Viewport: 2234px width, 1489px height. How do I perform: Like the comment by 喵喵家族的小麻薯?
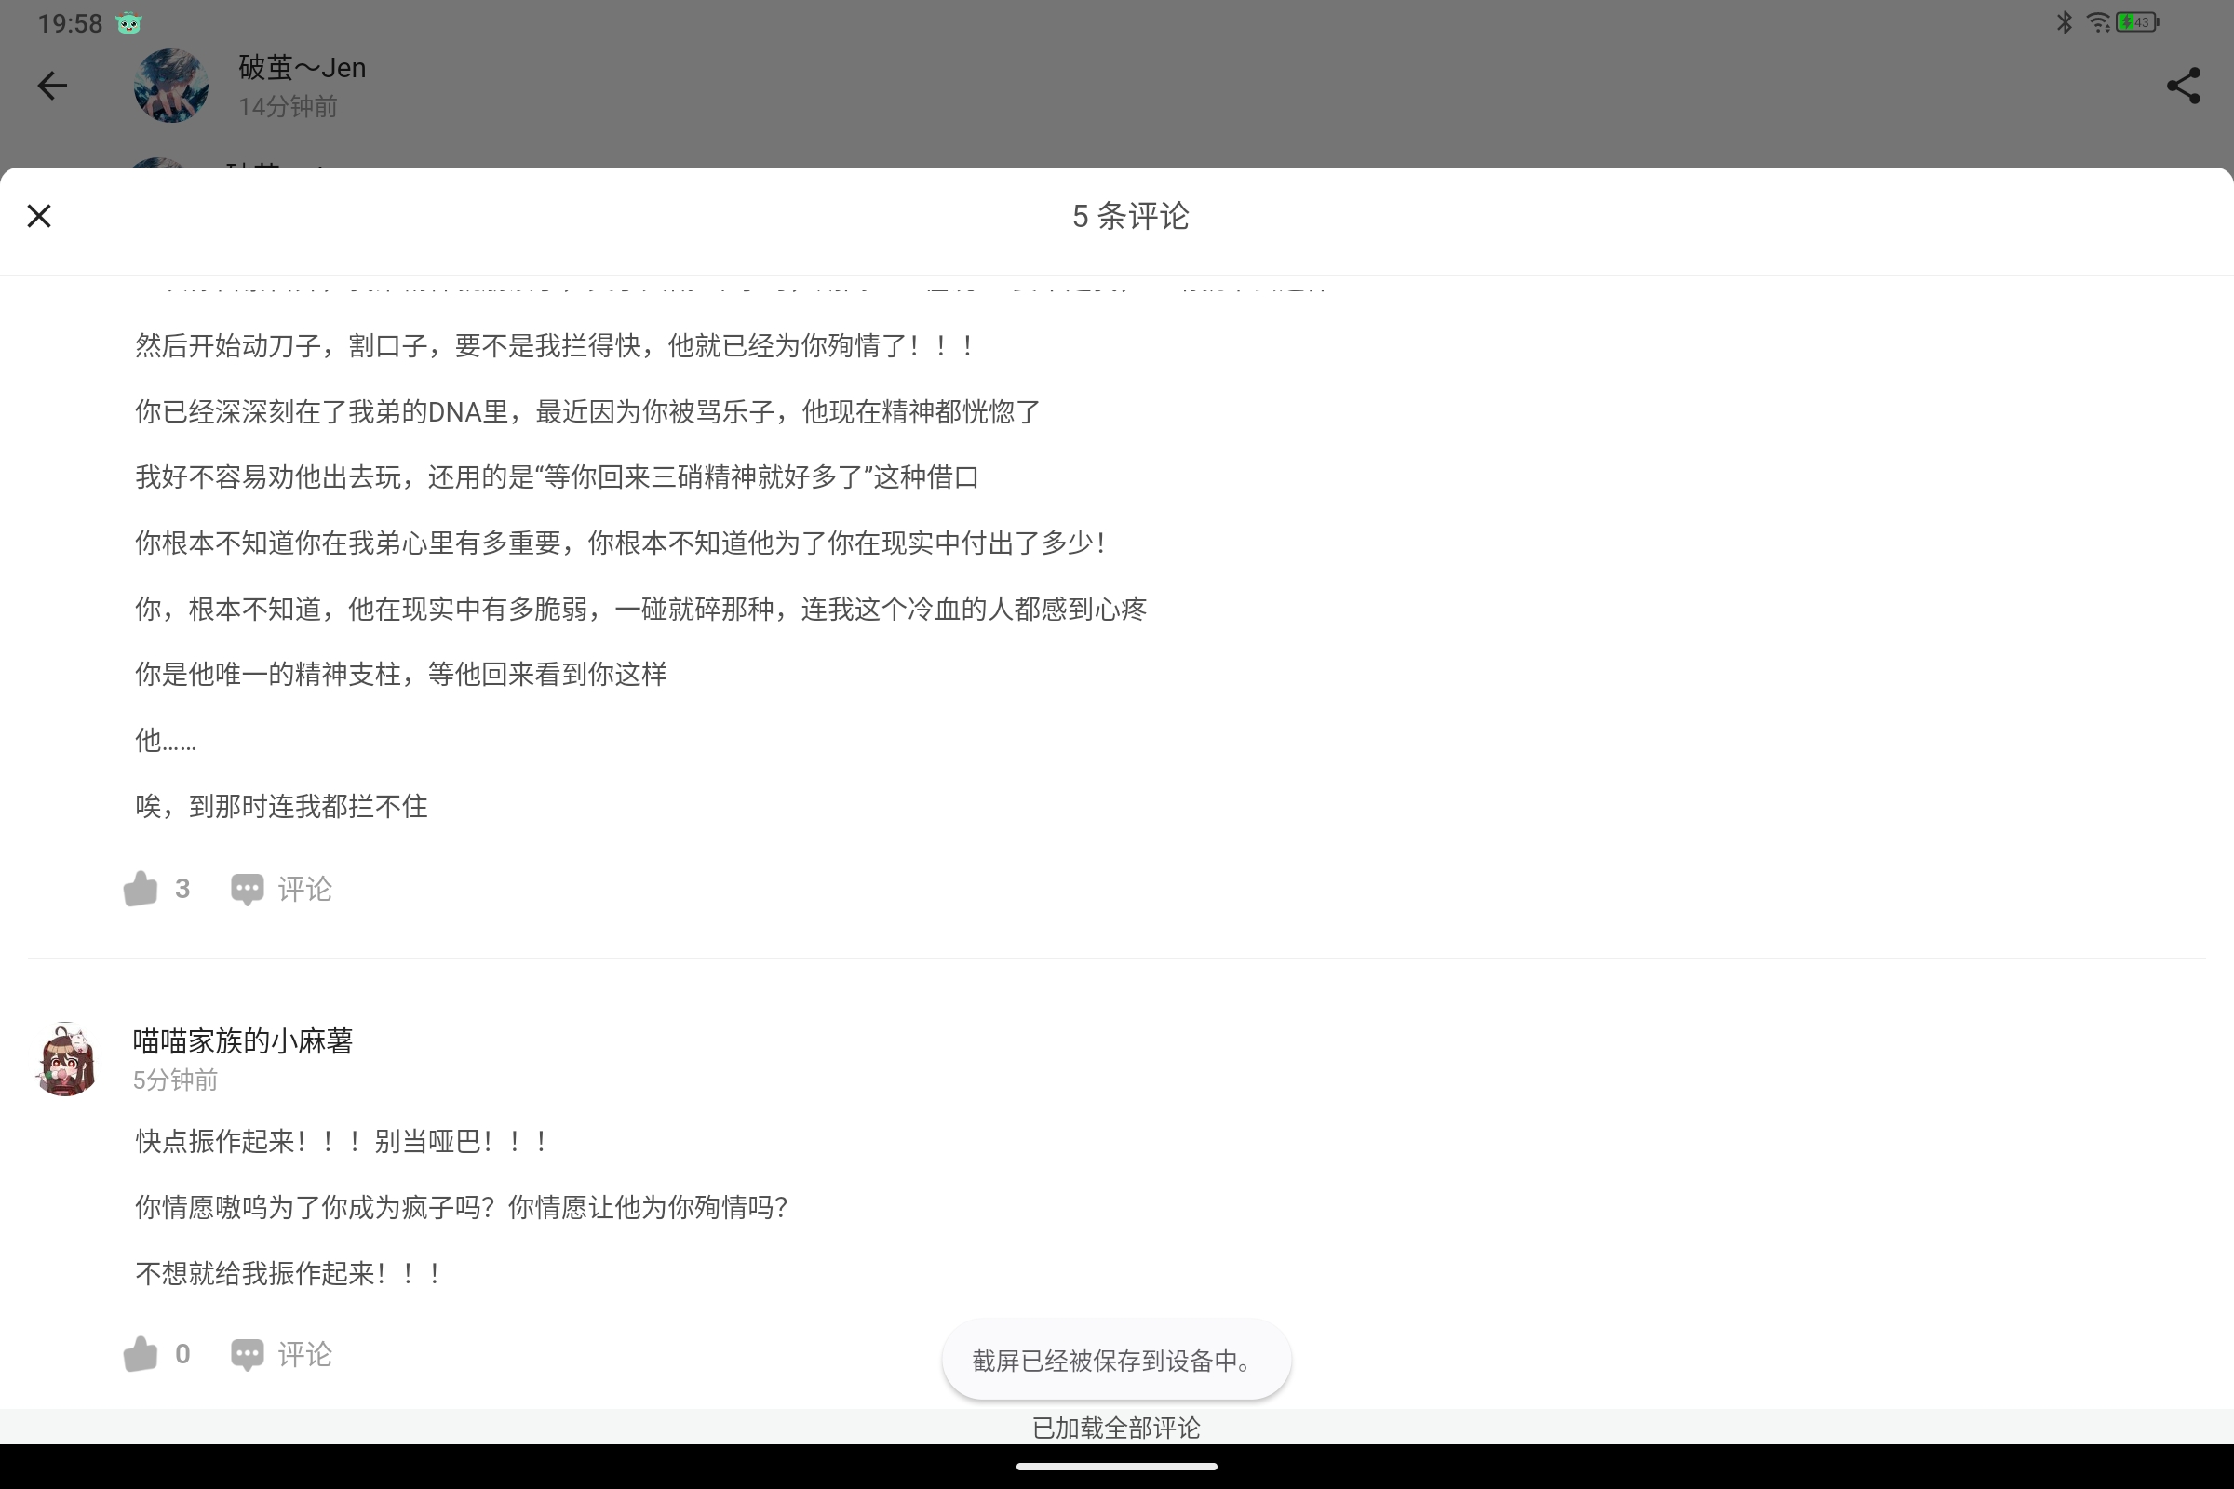(141, 1354)
